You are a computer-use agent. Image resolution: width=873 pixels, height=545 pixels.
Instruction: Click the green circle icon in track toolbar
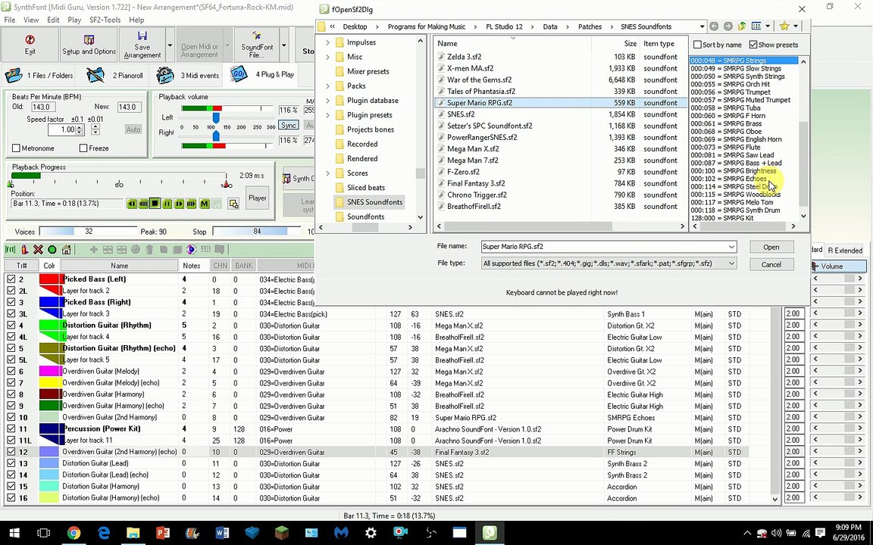pyautogui.click(x=52, y=250)
